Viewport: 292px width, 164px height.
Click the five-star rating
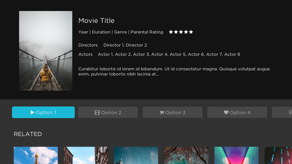click(x=181, y=32)
